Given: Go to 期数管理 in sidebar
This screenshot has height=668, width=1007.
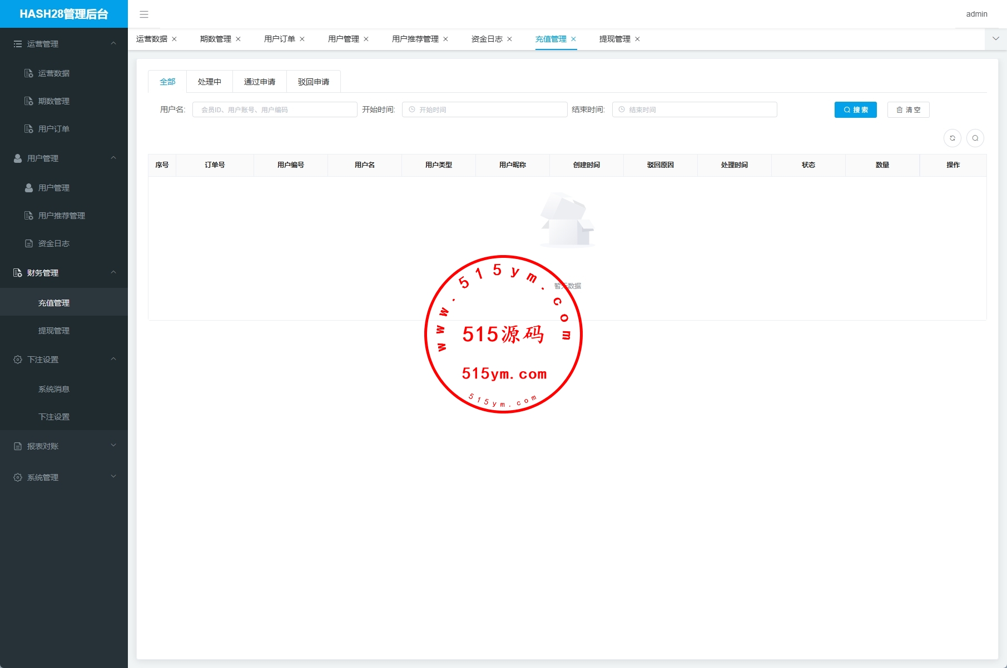Looking at the screenshot, I should coord(54,101).
